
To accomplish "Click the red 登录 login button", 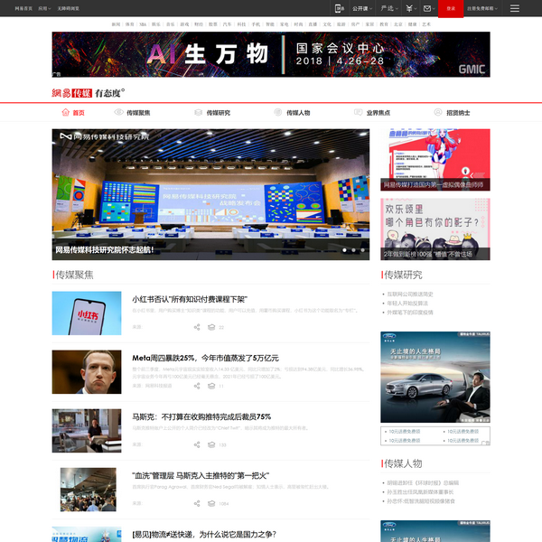I will [451, 8].
